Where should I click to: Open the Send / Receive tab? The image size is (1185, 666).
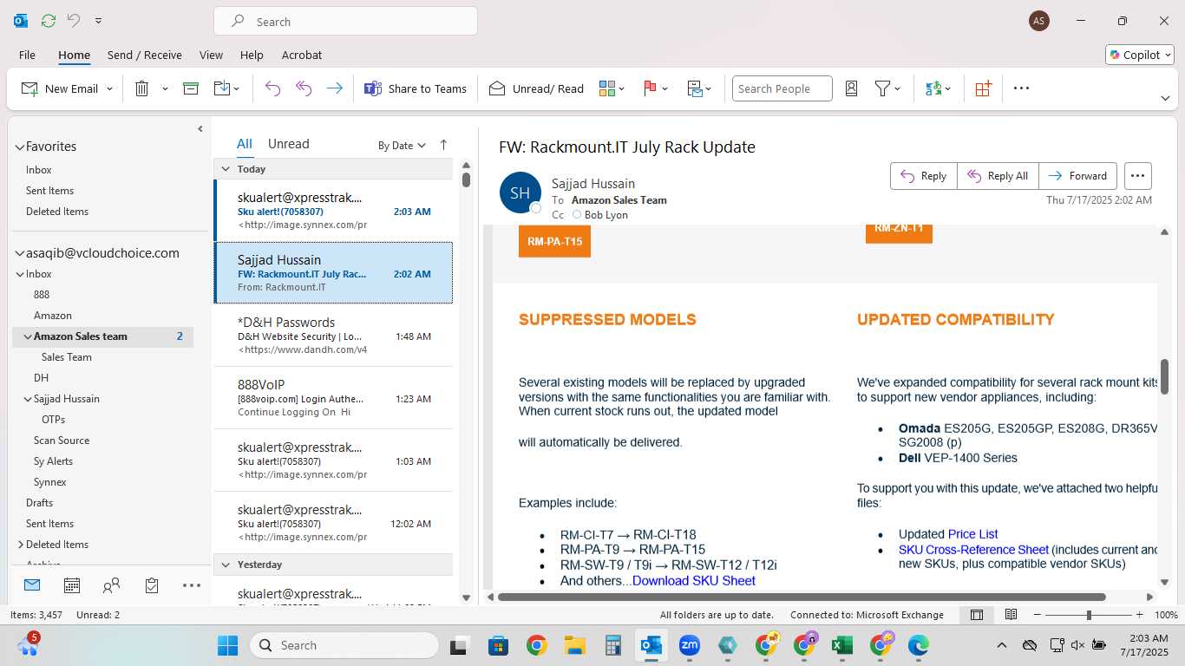pos(145,55)
